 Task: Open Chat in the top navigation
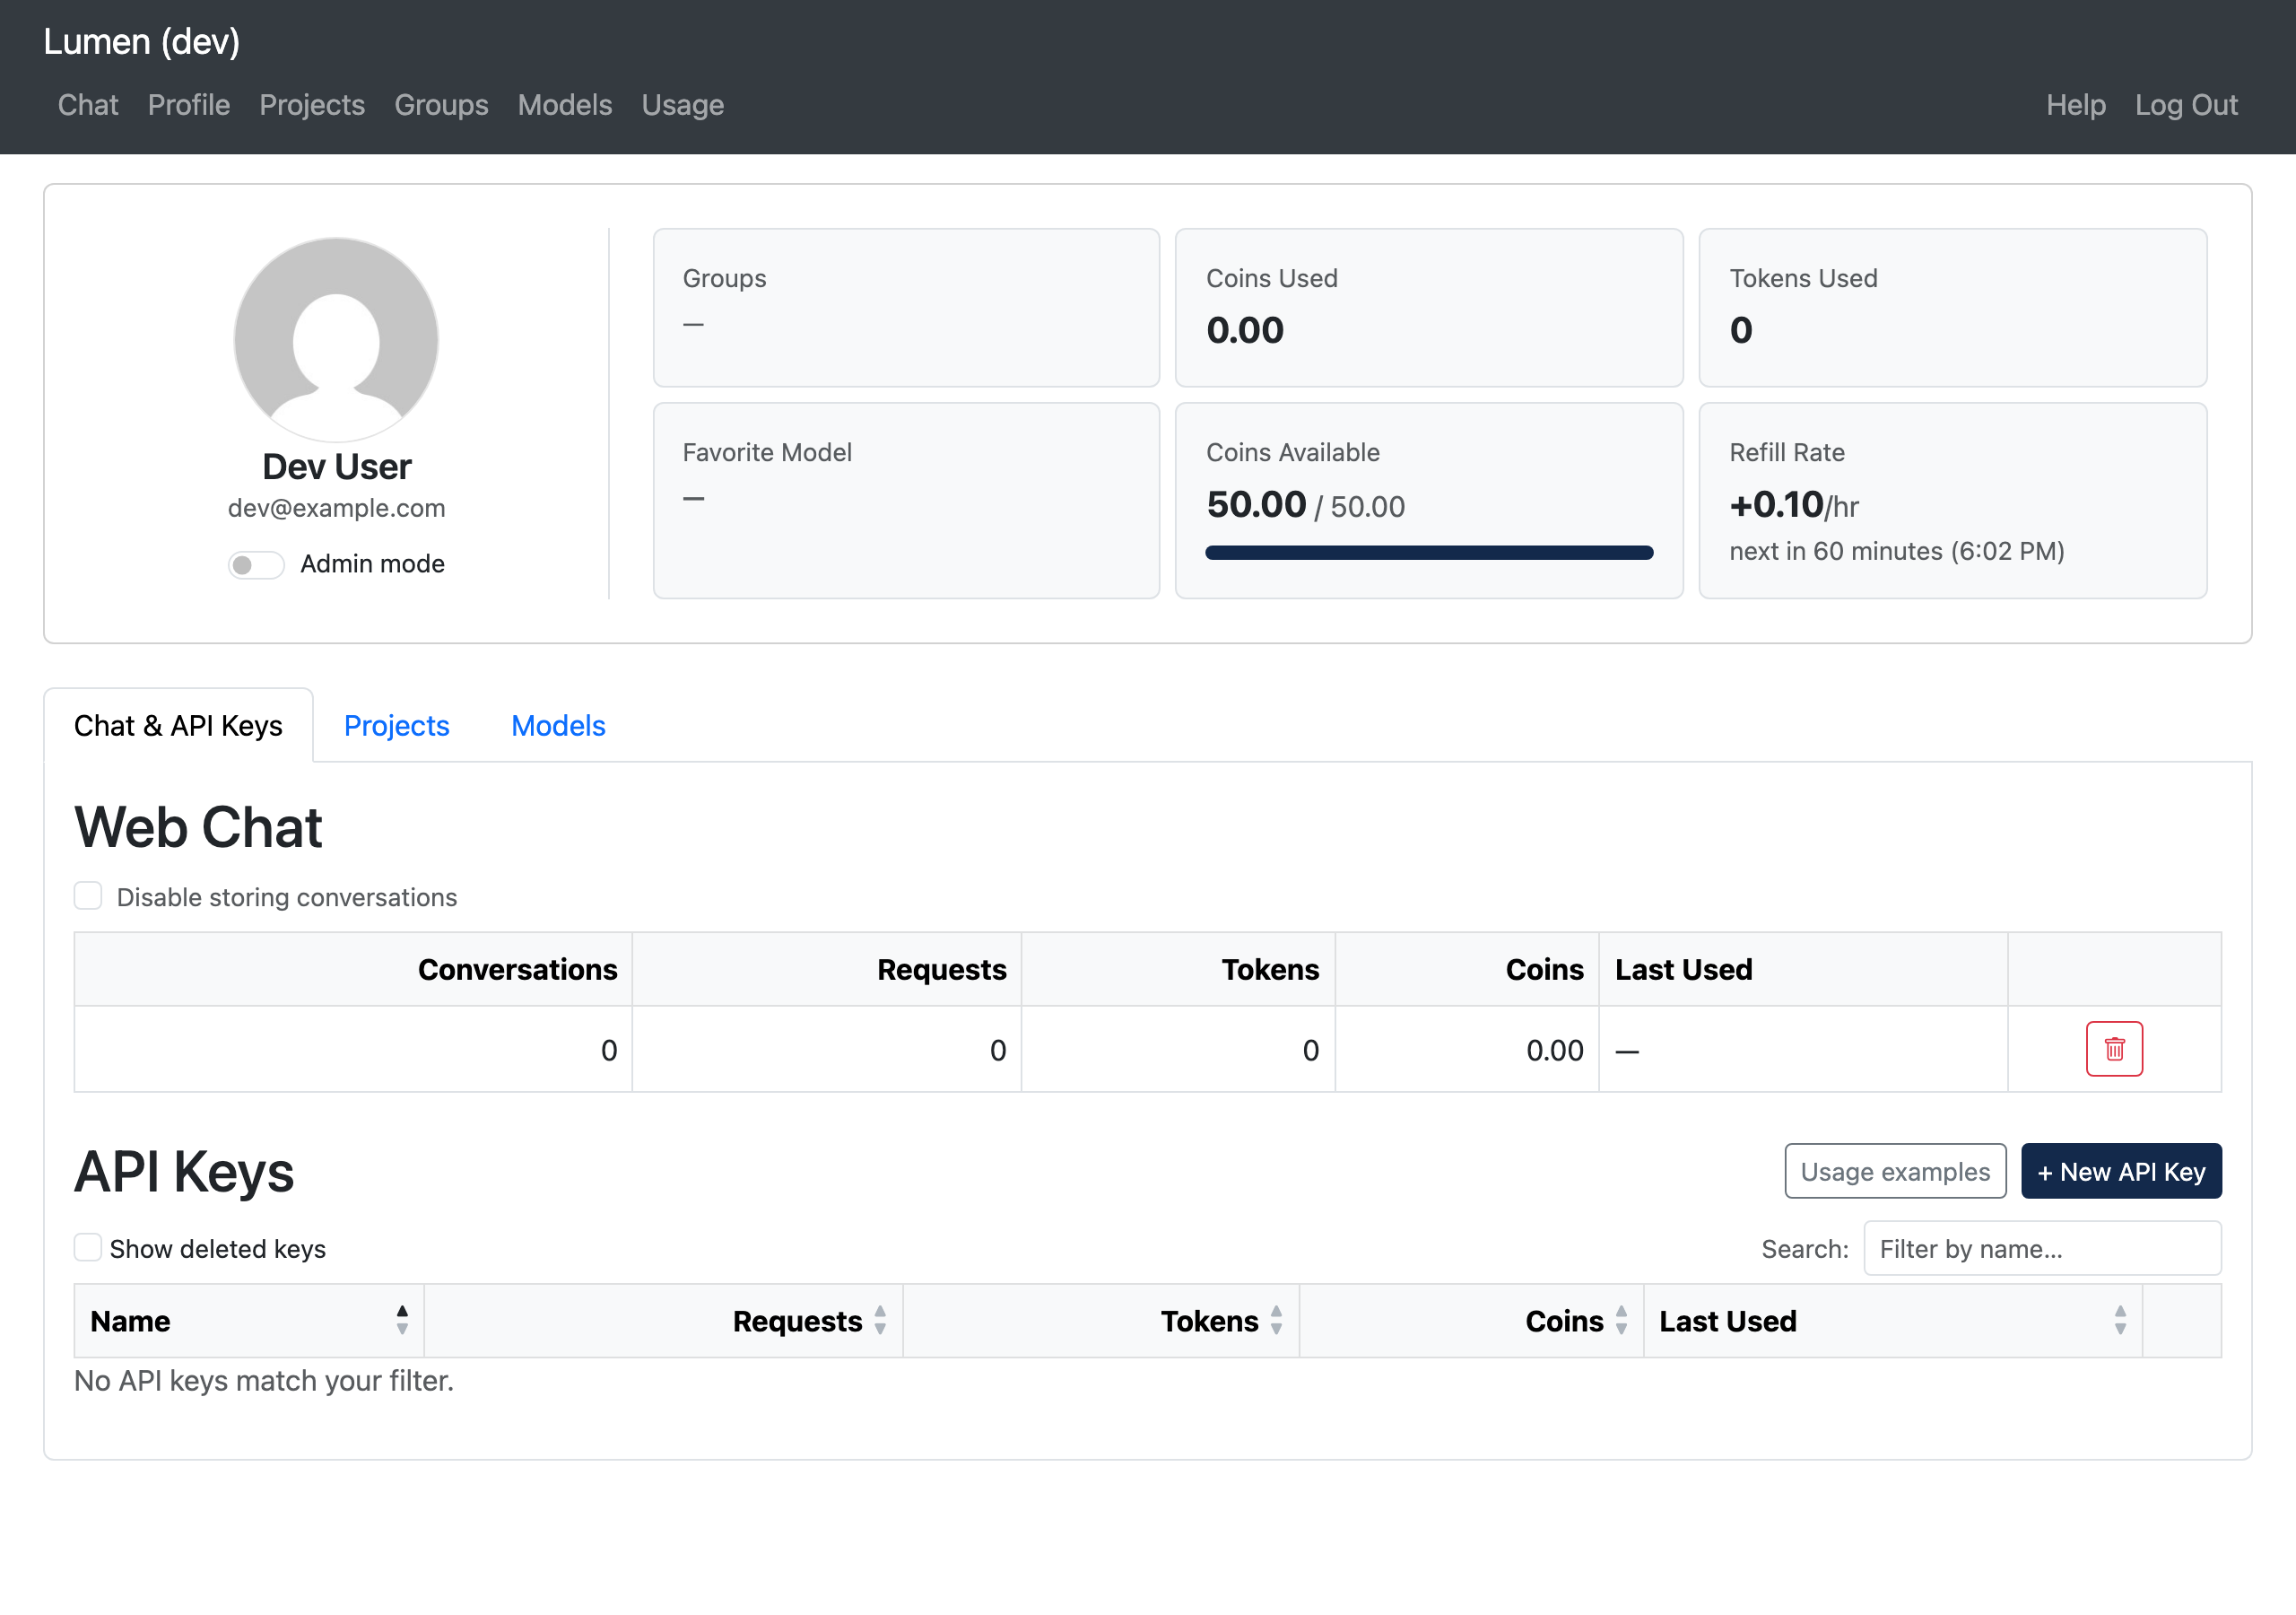[x=88, y=105]
